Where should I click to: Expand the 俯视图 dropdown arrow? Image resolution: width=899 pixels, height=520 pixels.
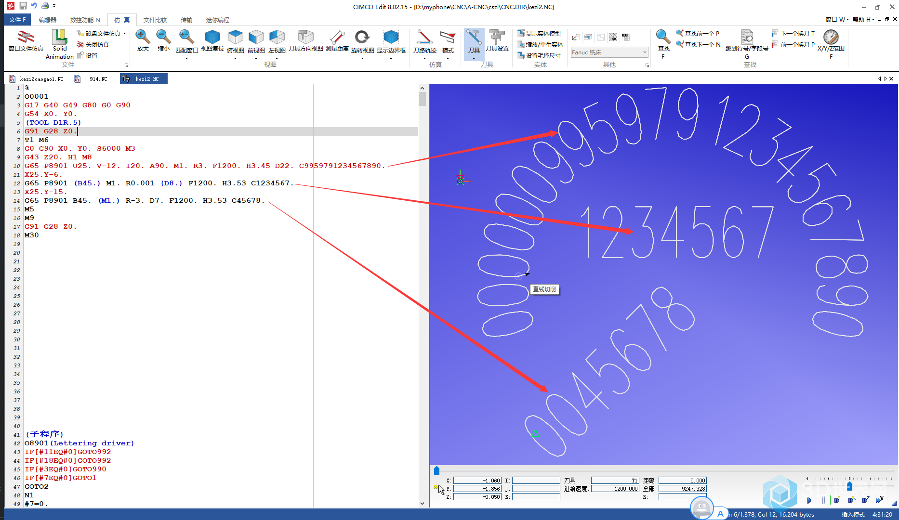point(236,58)
